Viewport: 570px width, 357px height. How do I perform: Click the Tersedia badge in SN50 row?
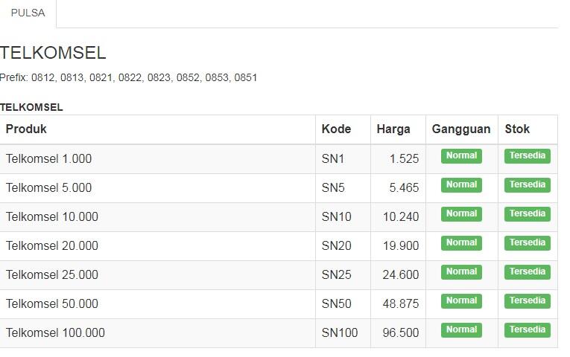[x=528, y=301]
